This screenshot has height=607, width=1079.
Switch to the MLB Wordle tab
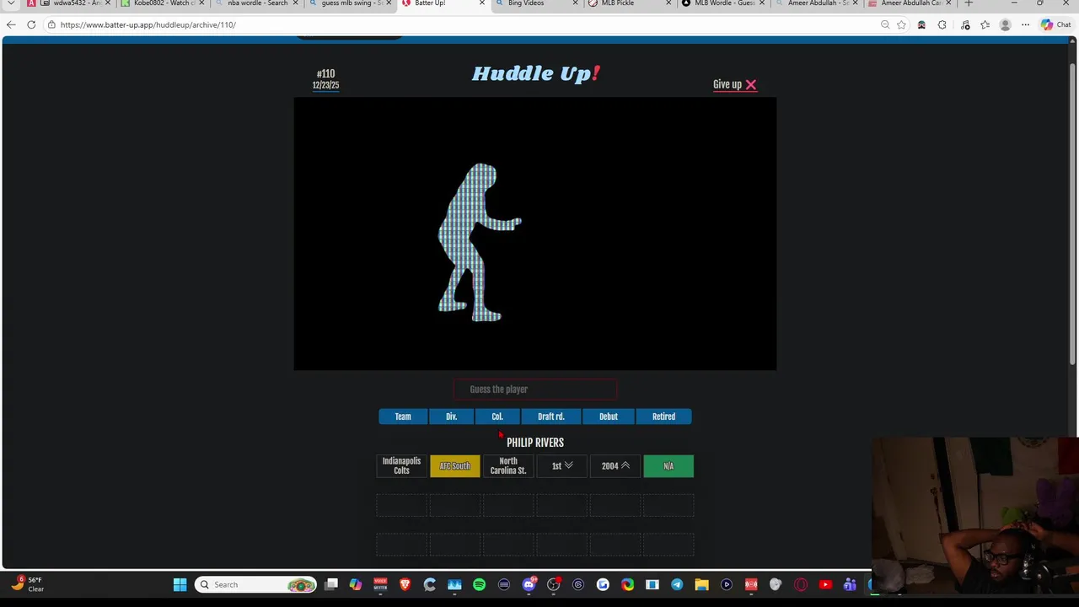(723, 3)
